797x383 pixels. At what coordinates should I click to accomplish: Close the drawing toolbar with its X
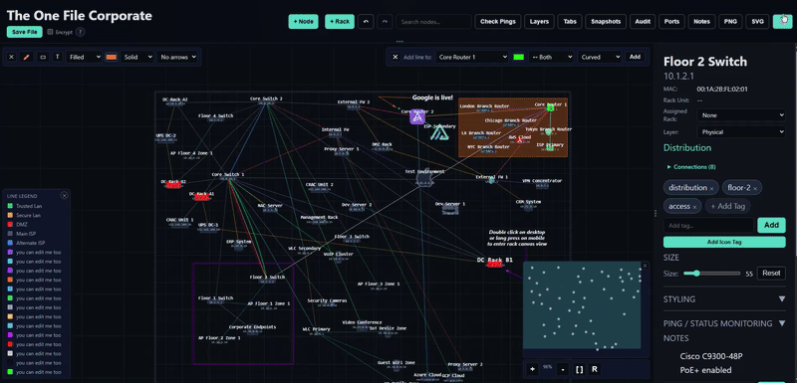pyautogui.click(x=11, y=58)
